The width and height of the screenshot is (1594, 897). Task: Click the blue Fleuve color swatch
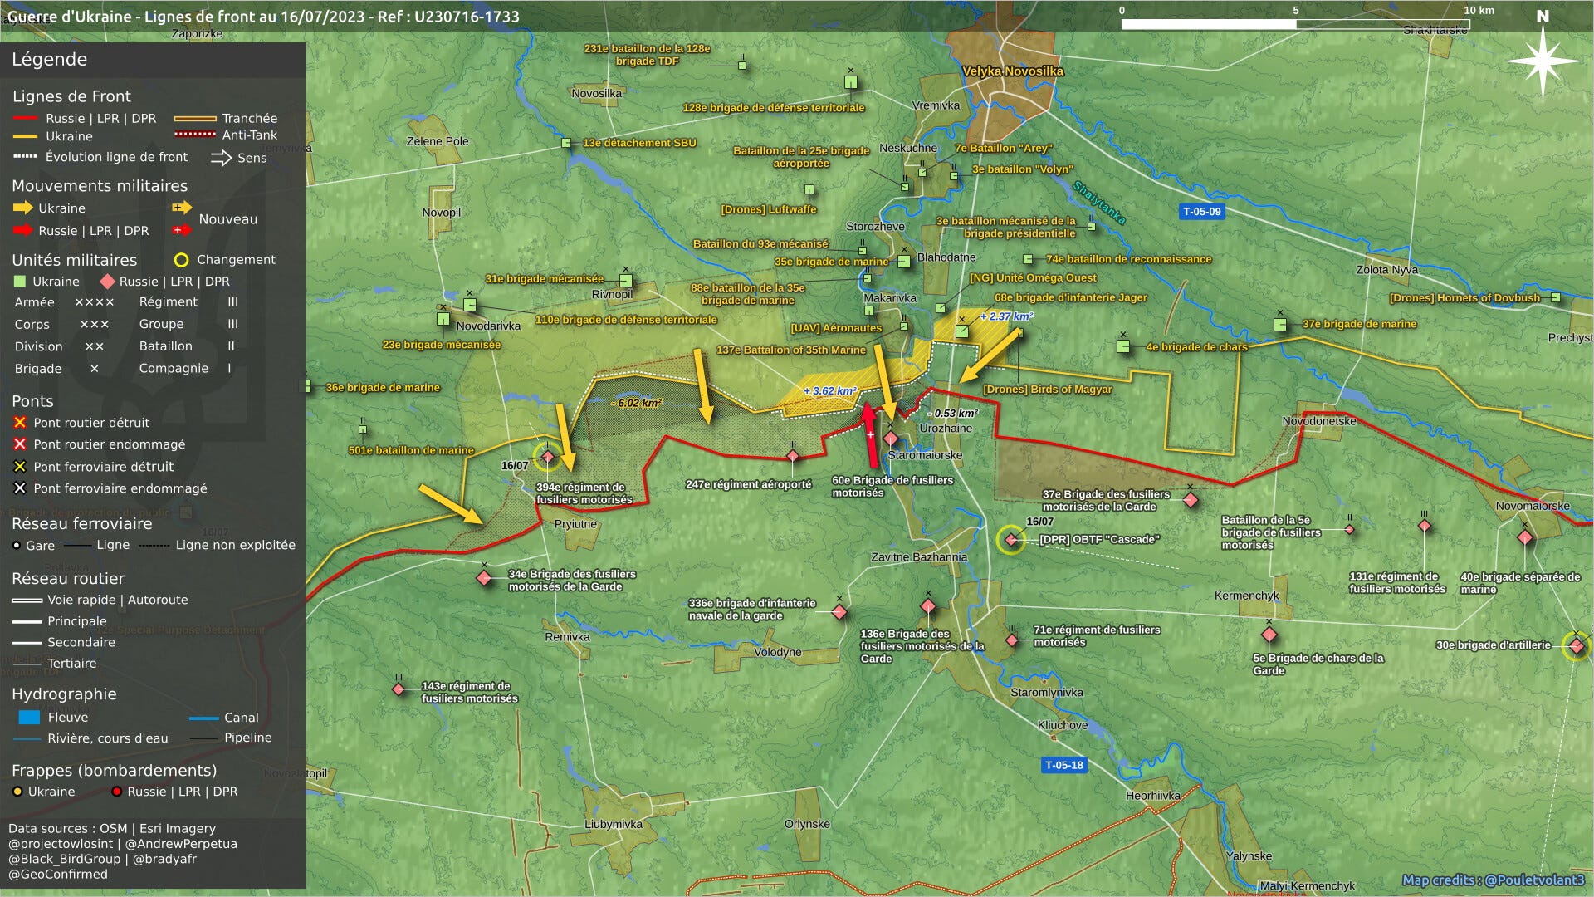click(x=29, y=717)
